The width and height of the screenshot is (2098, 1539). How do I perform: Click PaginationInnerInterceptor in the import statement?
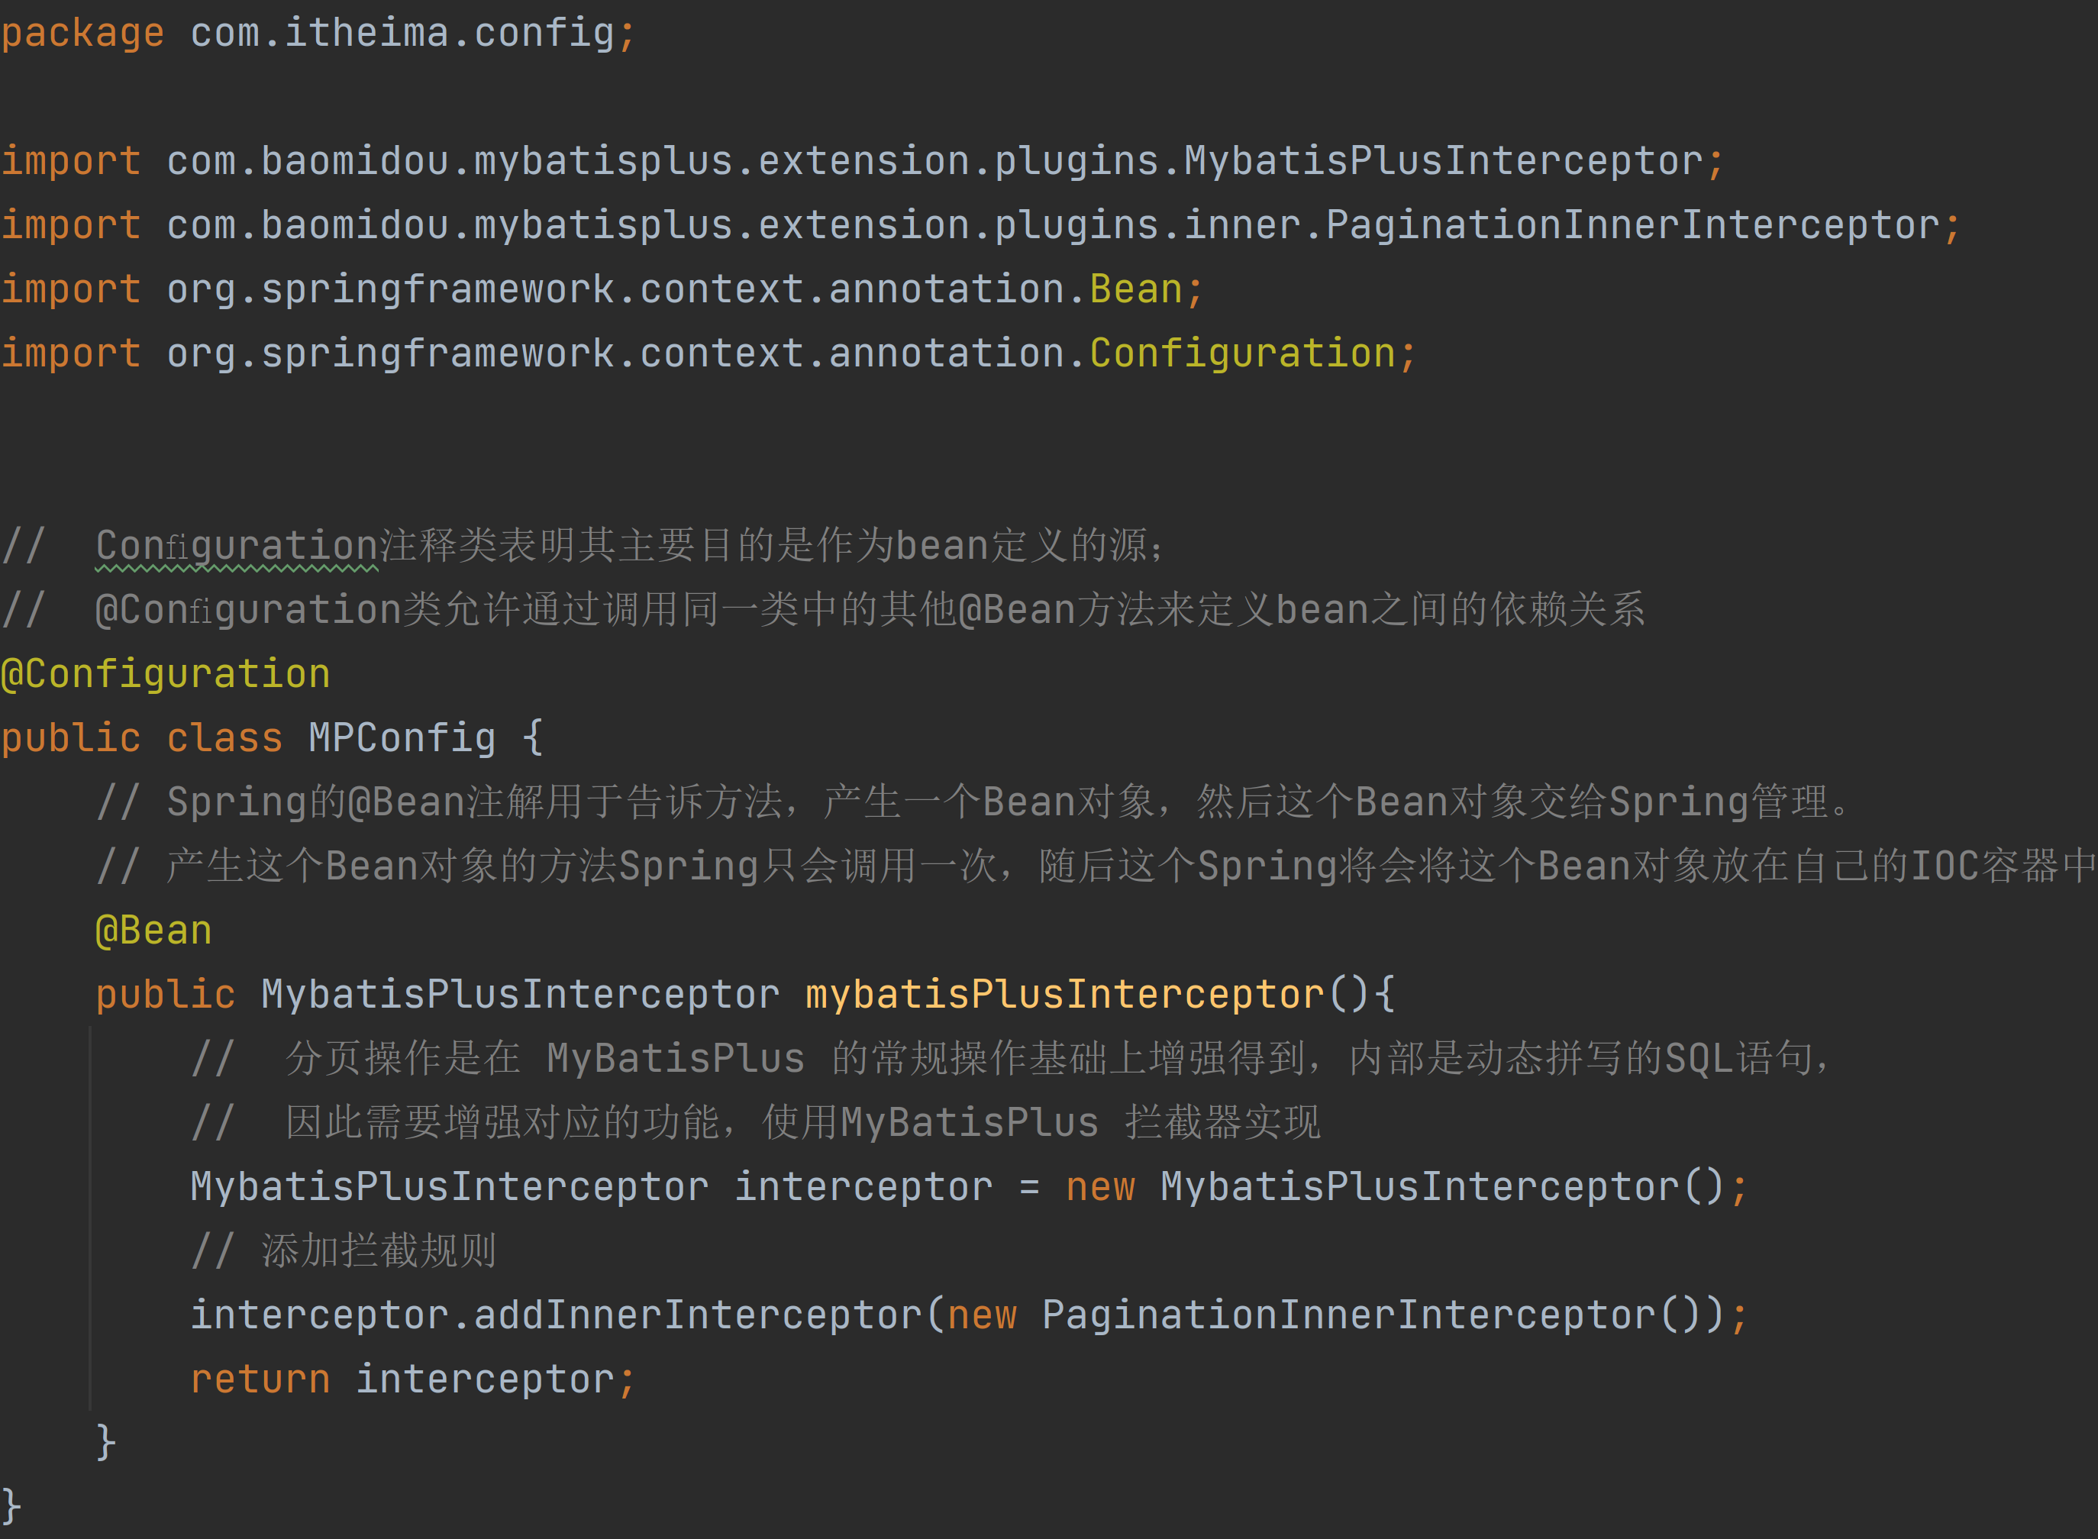(1632, 225)
